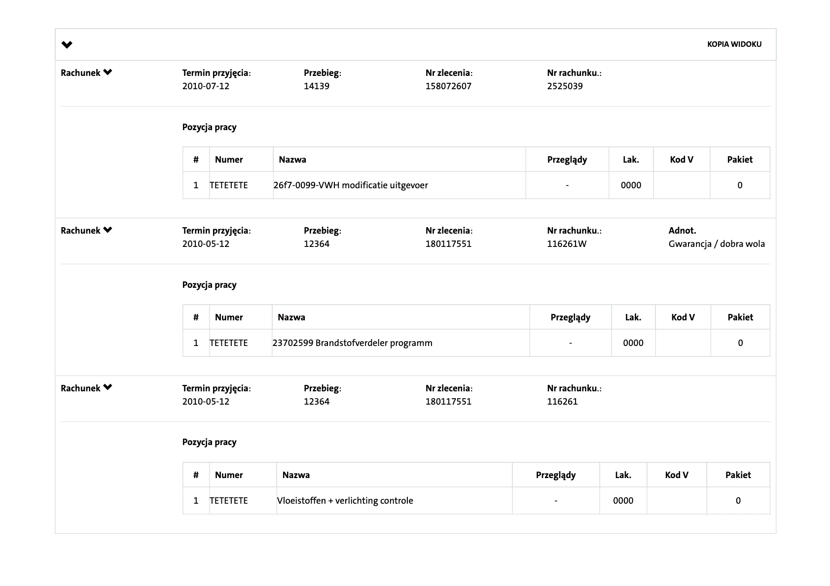Click the KOPIA WIDOKU button
This screenshot has width=830, height=586.
tap(734, 44)
